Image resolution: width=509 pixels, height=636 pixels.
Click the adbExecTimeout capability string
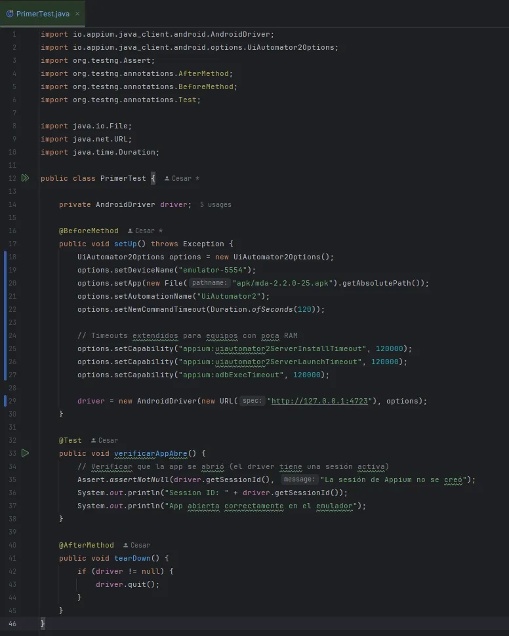point(231,375)
